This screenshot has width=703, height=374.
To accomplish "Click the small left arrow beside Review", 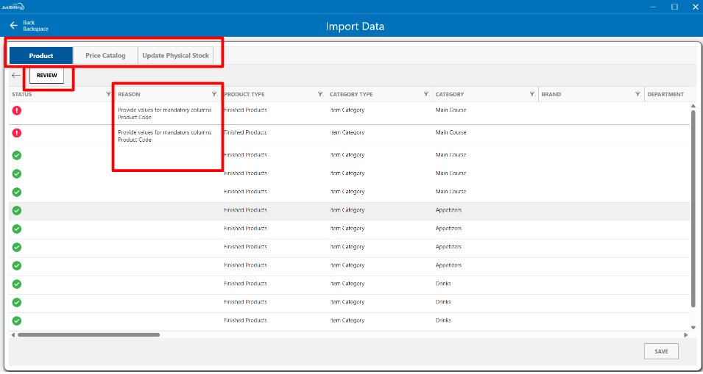I will tap(16, 76).
